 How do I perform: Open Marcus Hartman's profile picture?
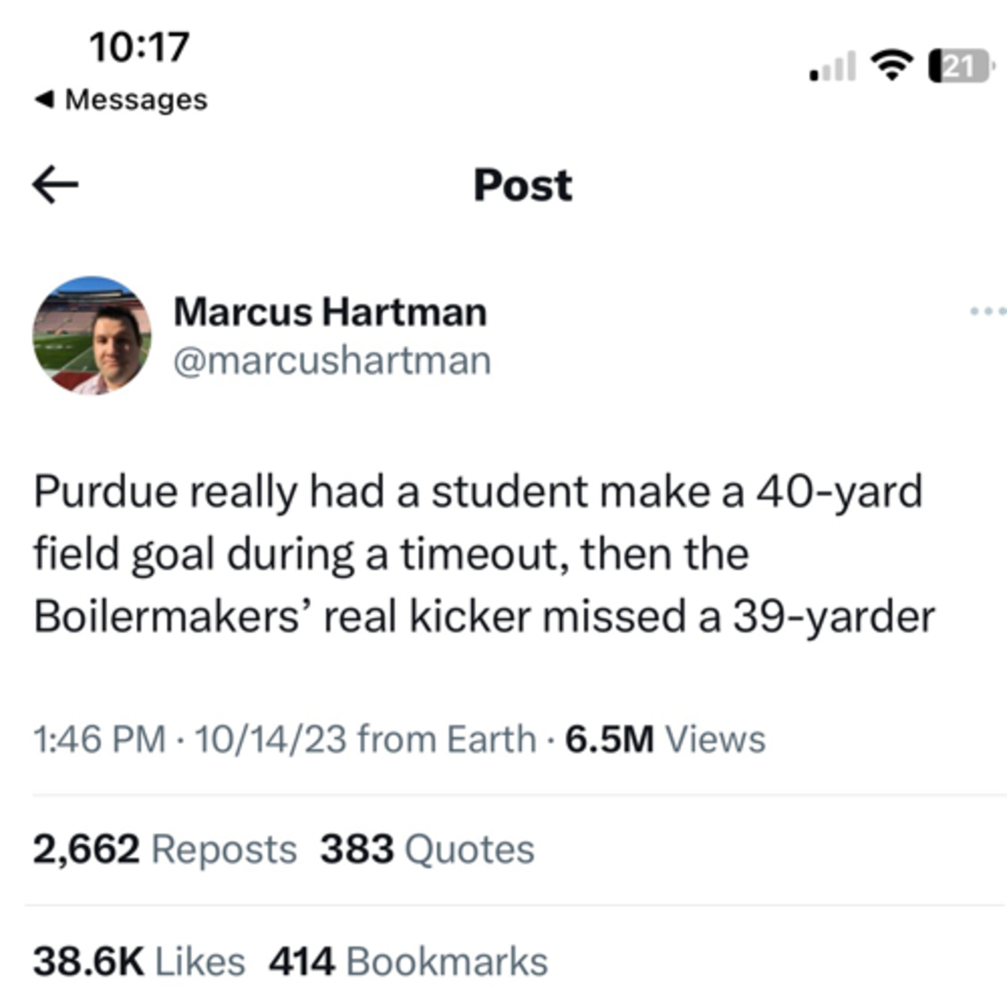(x=92, y=335)
